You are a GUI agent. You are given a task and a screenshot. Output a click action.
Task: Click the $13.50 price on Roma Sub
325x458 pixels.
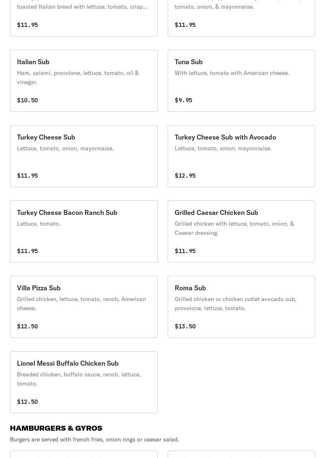[185, 326]
